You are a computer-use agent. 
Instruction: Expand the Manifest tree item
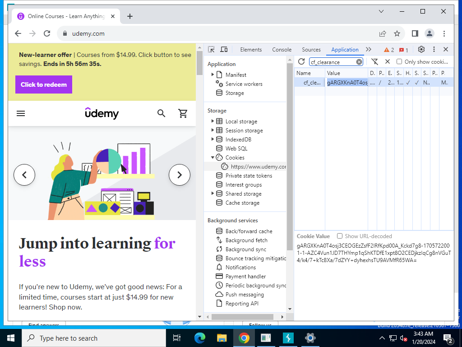(x=213, y=75)
